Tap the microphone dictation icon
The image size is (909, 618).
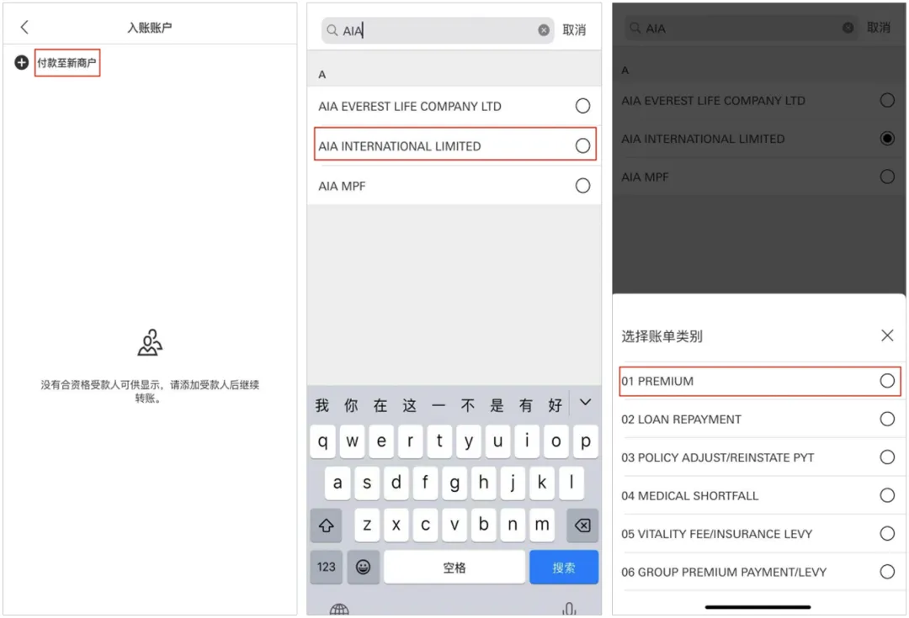(x=569, y=609)
